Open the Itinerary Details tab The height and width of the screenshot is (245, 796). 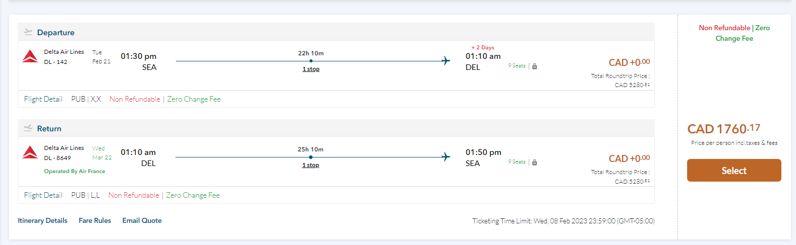coord(43,220)
